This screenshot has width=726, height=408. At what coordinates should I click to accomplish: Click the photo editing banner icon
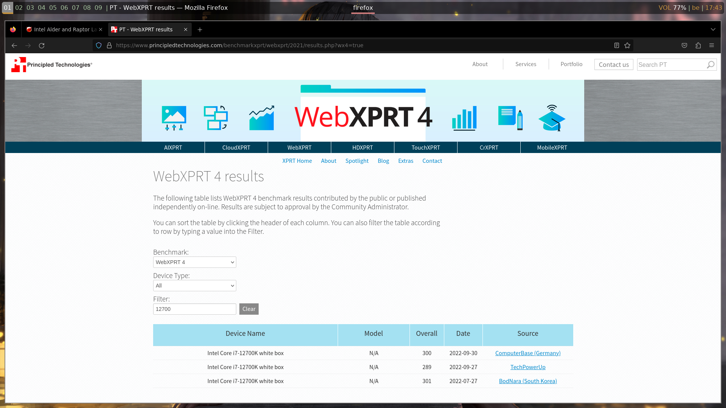(174, 118)
